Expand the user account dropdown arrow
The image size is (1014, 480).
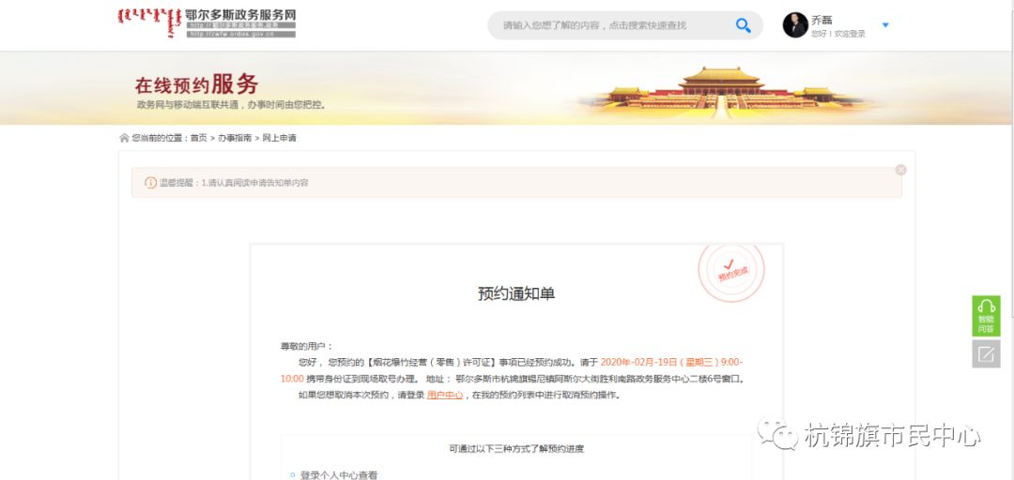tap(885, 25)
